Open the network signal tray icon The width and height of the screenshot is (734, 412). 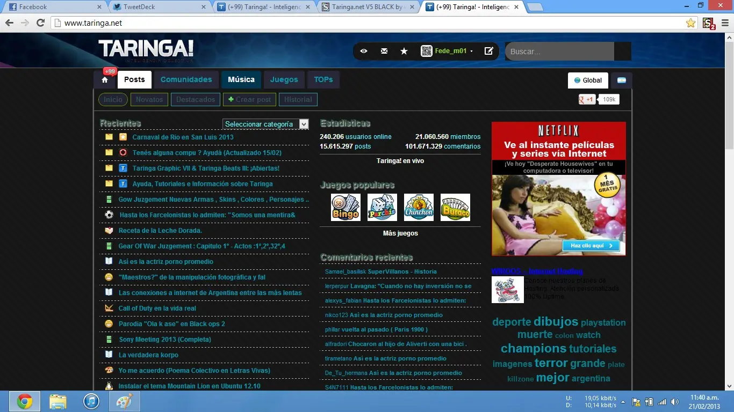[662, 402]
